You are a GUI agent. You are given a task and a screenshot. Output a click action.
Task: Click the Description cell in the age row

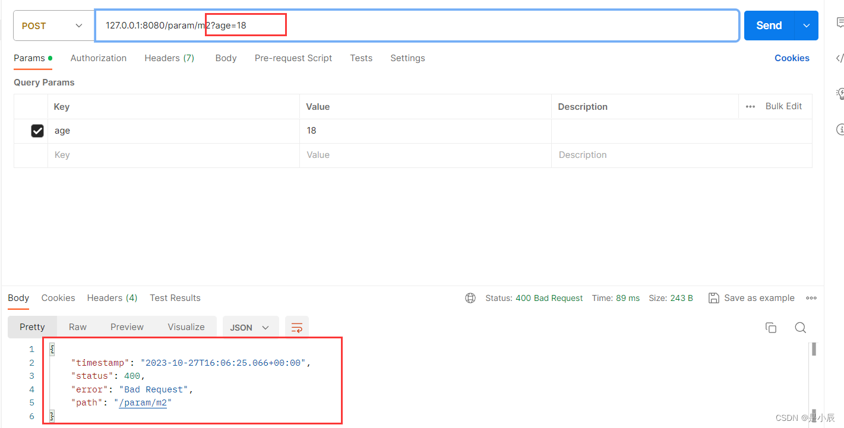tap(681, 131)
